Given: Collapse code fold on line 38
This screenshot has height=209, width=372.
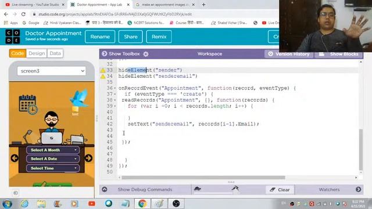Looking at the screenshot, I should 115,100.
